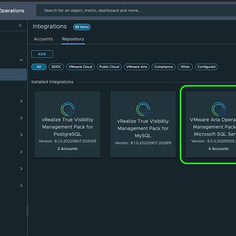Screen dimensions: 236x236
Task: Expand the fourth collapsed sidebar menu chevron
Action: coord(21,152)
